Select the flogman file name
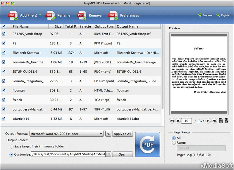Image resolution: width=234 pixels, height=170 pixels. (x=18, y=91)
